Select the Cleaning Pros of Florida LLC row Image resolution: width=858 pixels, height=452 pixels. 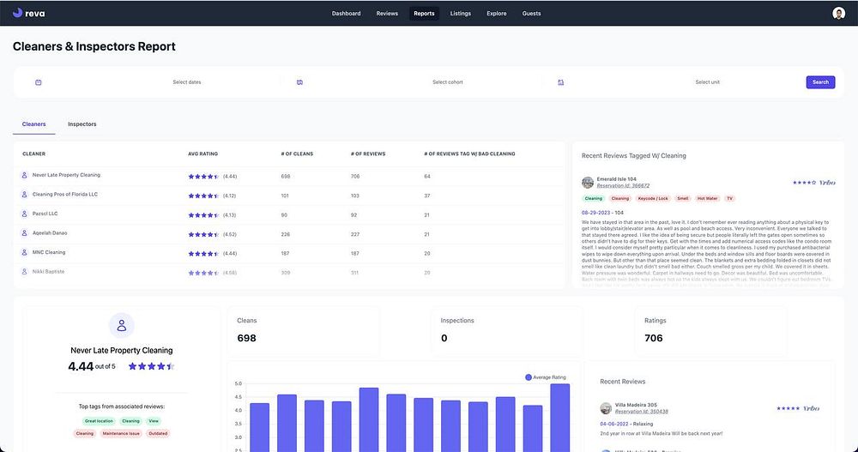click(290, 195)
